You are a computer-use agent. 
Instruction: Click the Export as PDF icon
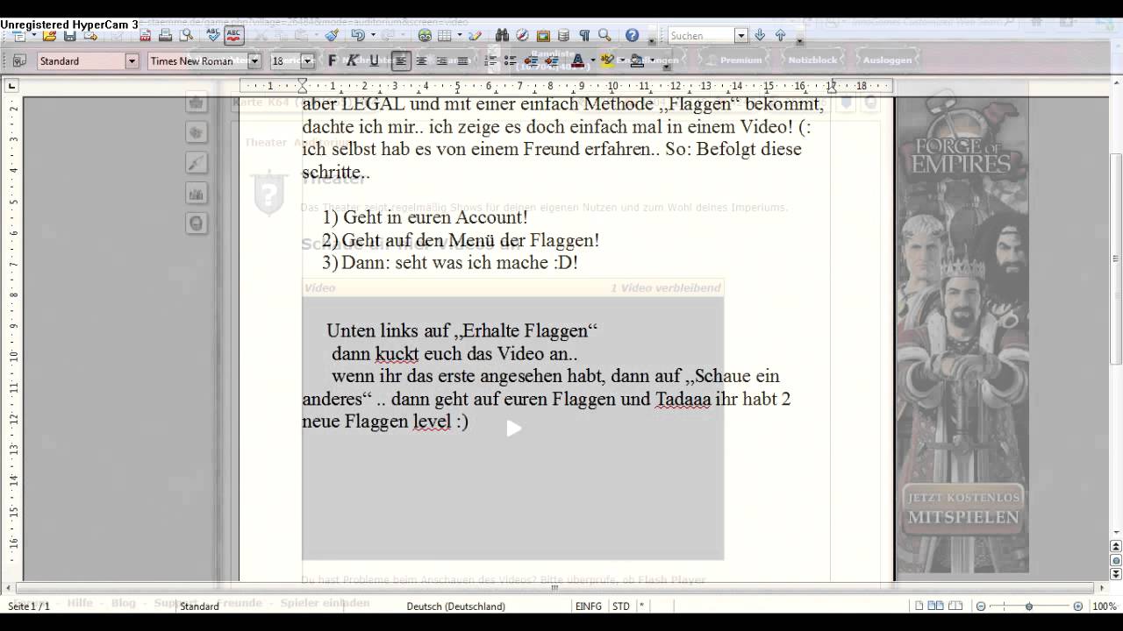(x=145, y=36)
